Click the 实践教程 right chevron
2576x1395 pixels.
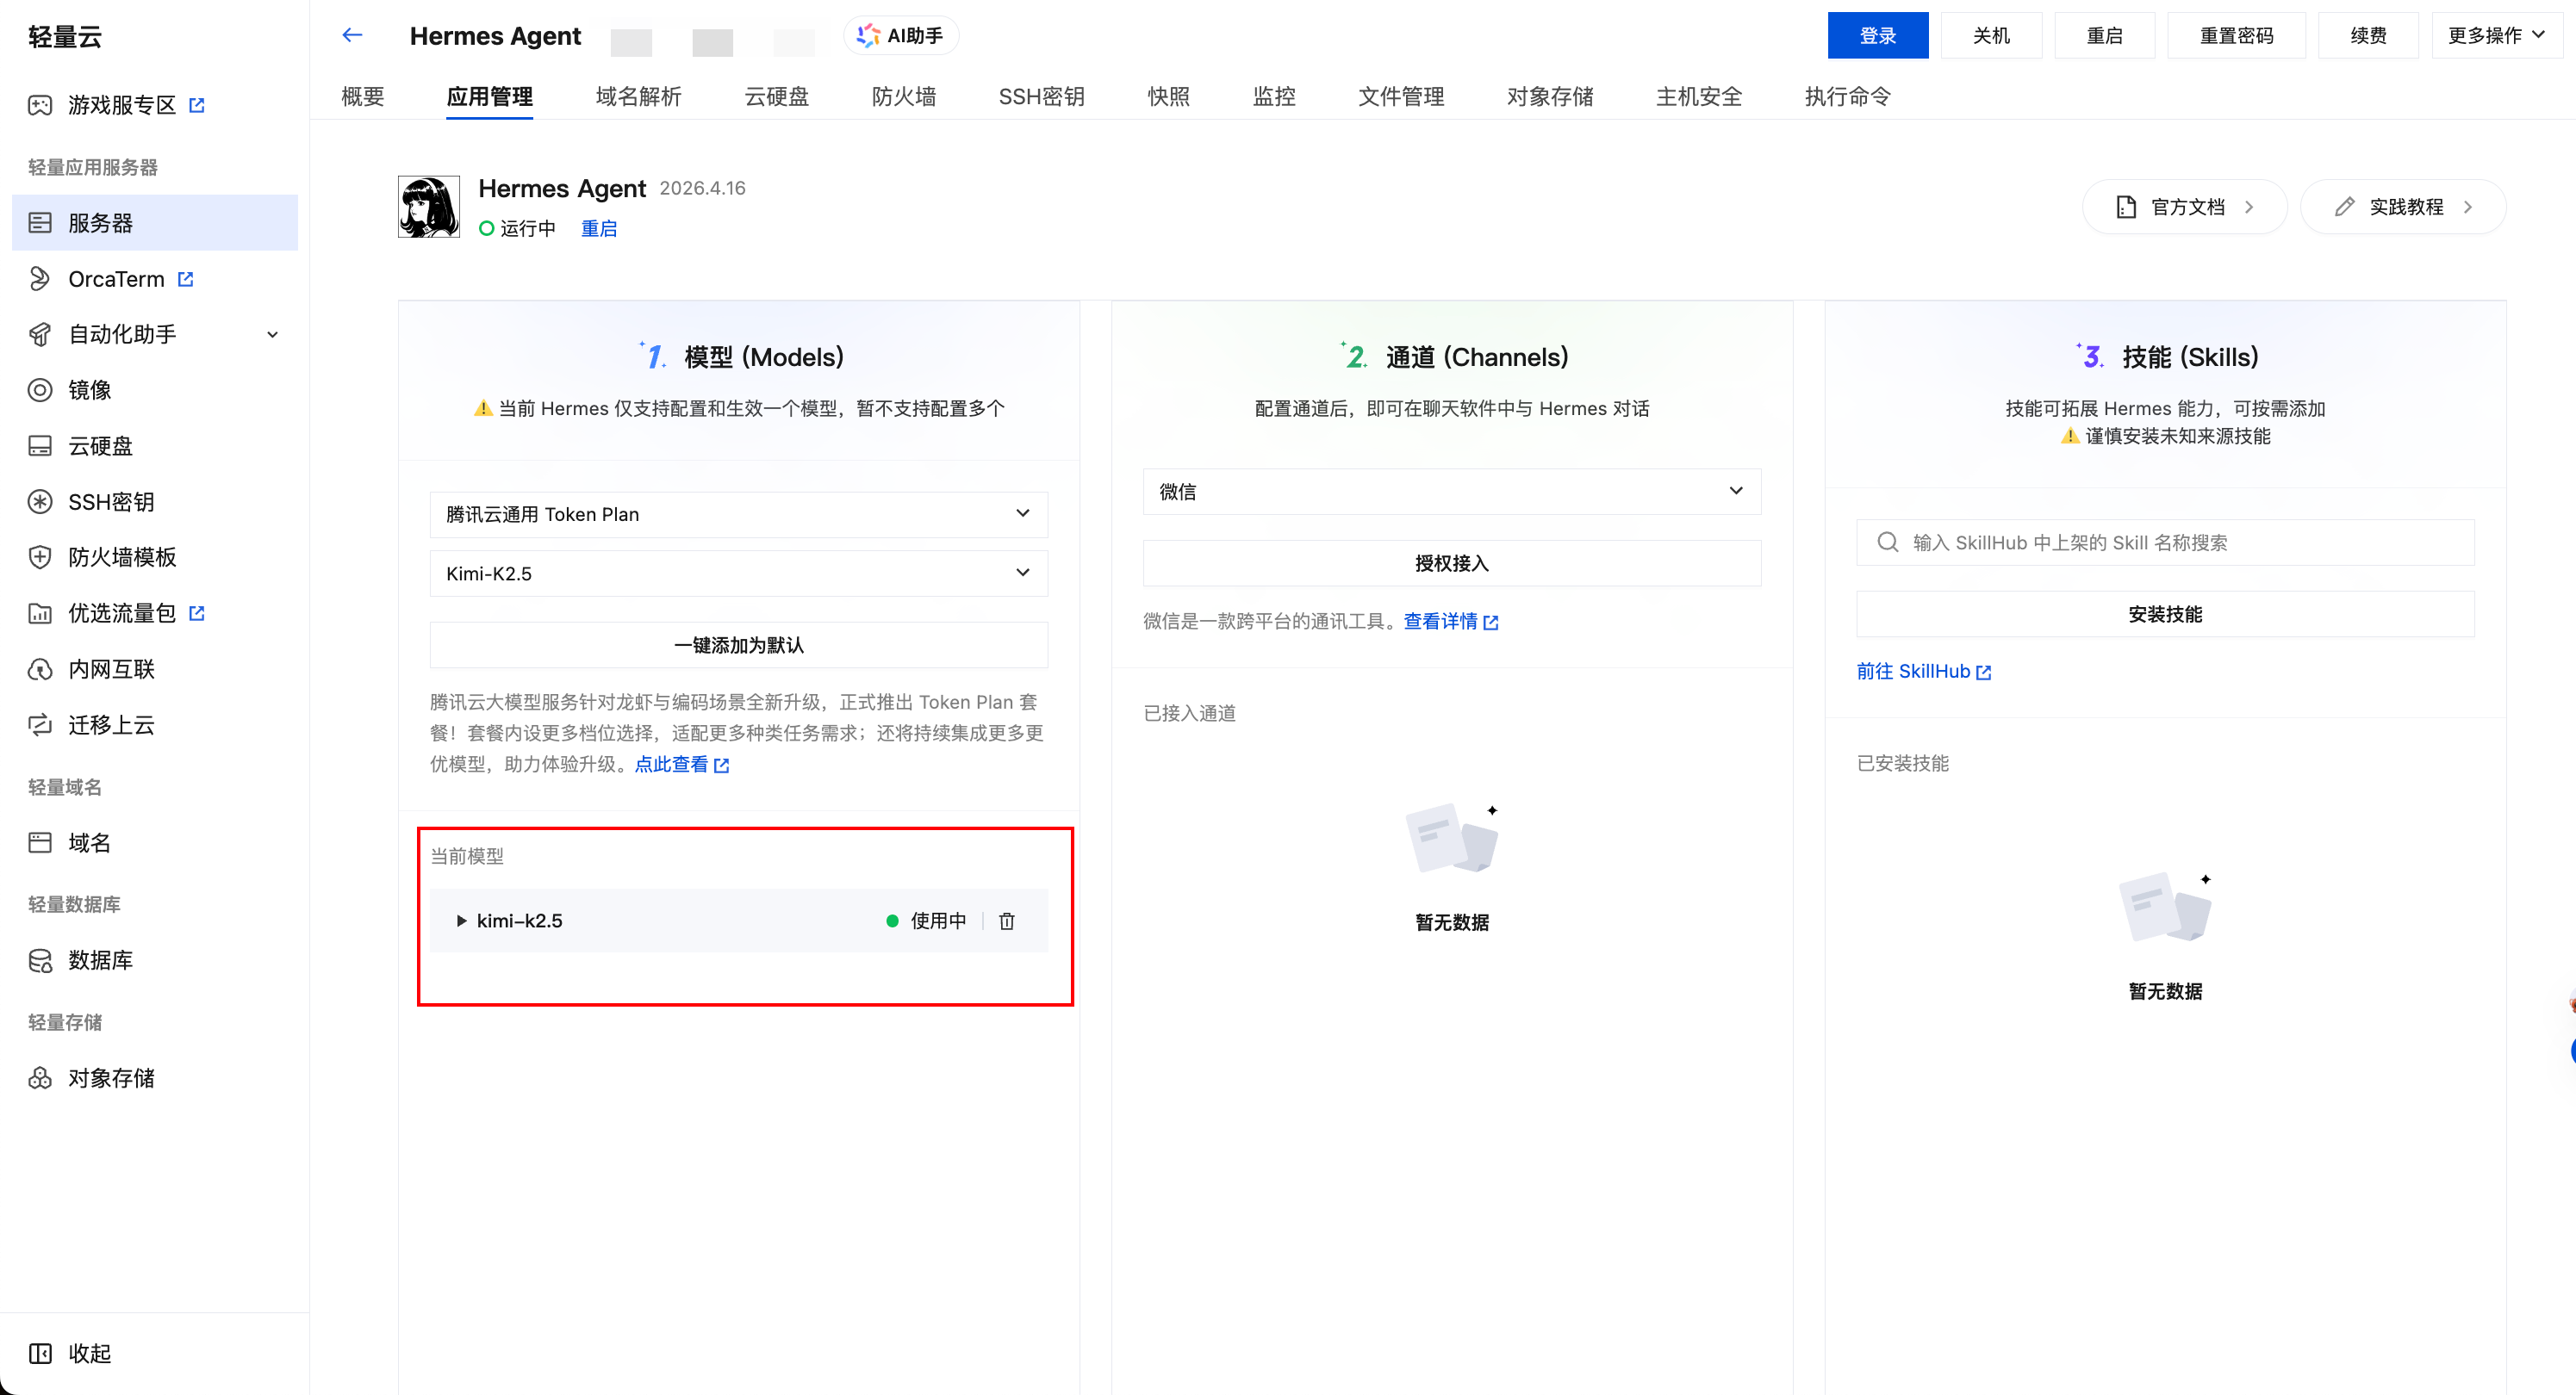point(2468,207)
